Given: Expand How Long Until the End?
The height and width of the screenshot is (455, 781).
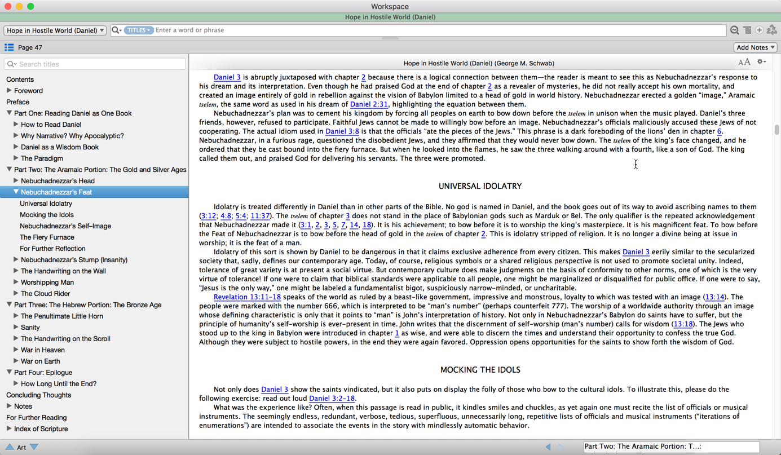Looking at the screenshot, I should [x=16, y=384].
